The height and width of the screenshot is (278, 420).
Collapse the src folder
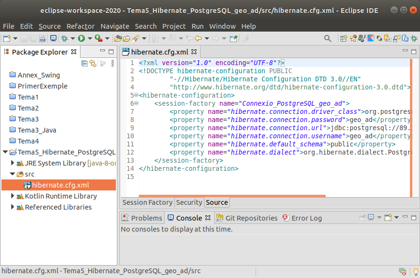click(x=12, y=174)
